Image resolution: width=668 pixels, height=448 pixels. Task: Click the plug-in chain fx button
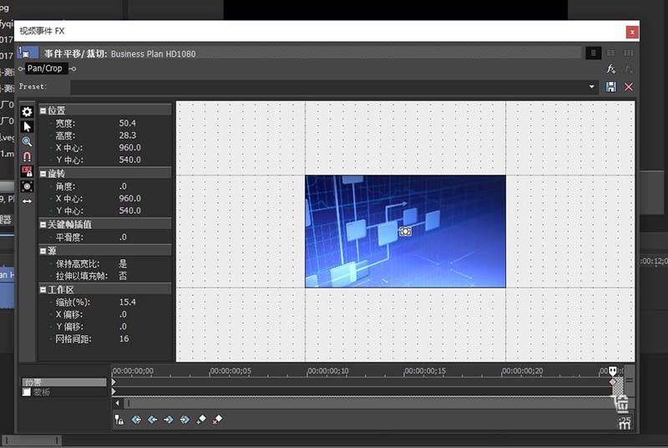[611, 69]
